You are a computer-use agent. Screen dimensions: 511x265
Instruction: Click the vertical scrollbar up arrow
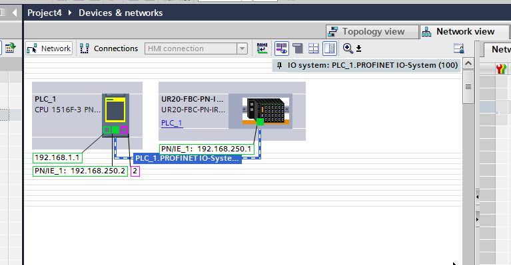[x=468, y=63]
